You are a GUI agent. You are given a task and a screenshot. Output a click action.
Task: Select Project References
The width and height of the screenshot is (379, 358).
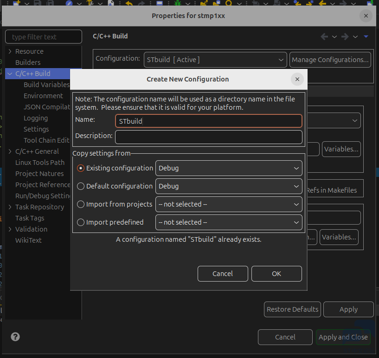pos(43,185)
